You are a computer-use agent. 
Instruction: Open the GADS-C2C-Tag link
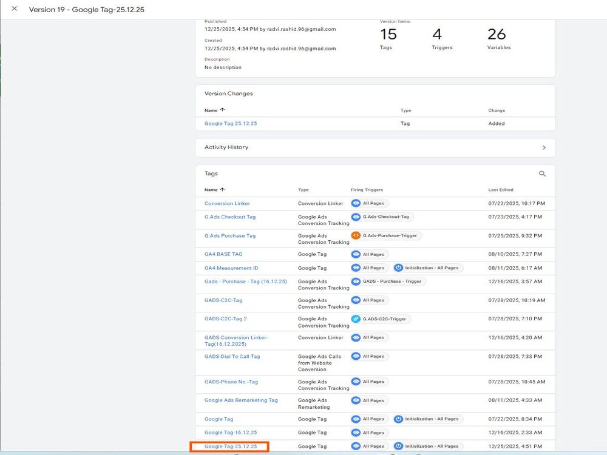(x=223, y=300)
